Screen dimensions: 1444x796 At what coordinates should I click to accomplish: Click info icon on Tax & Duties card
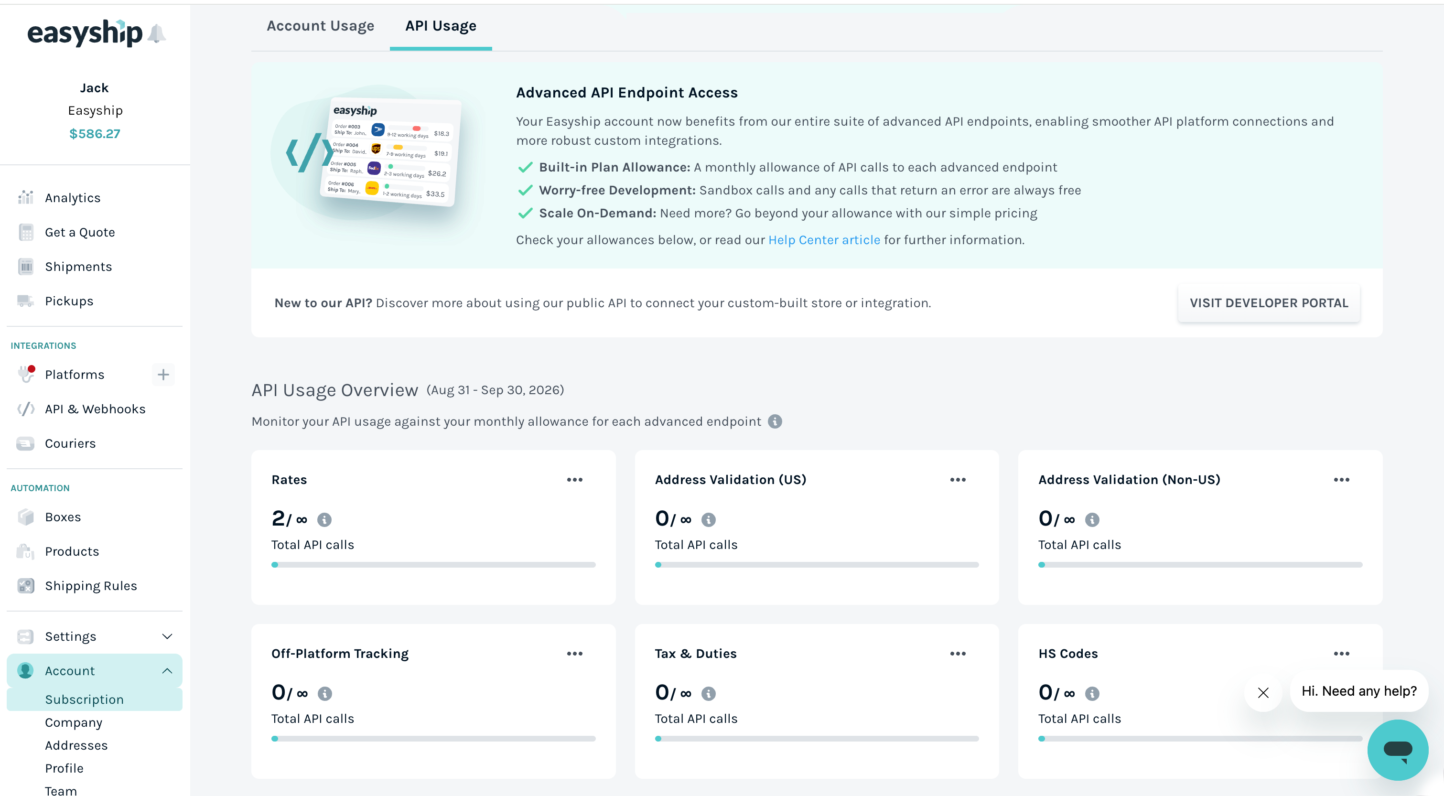(709, 694)
